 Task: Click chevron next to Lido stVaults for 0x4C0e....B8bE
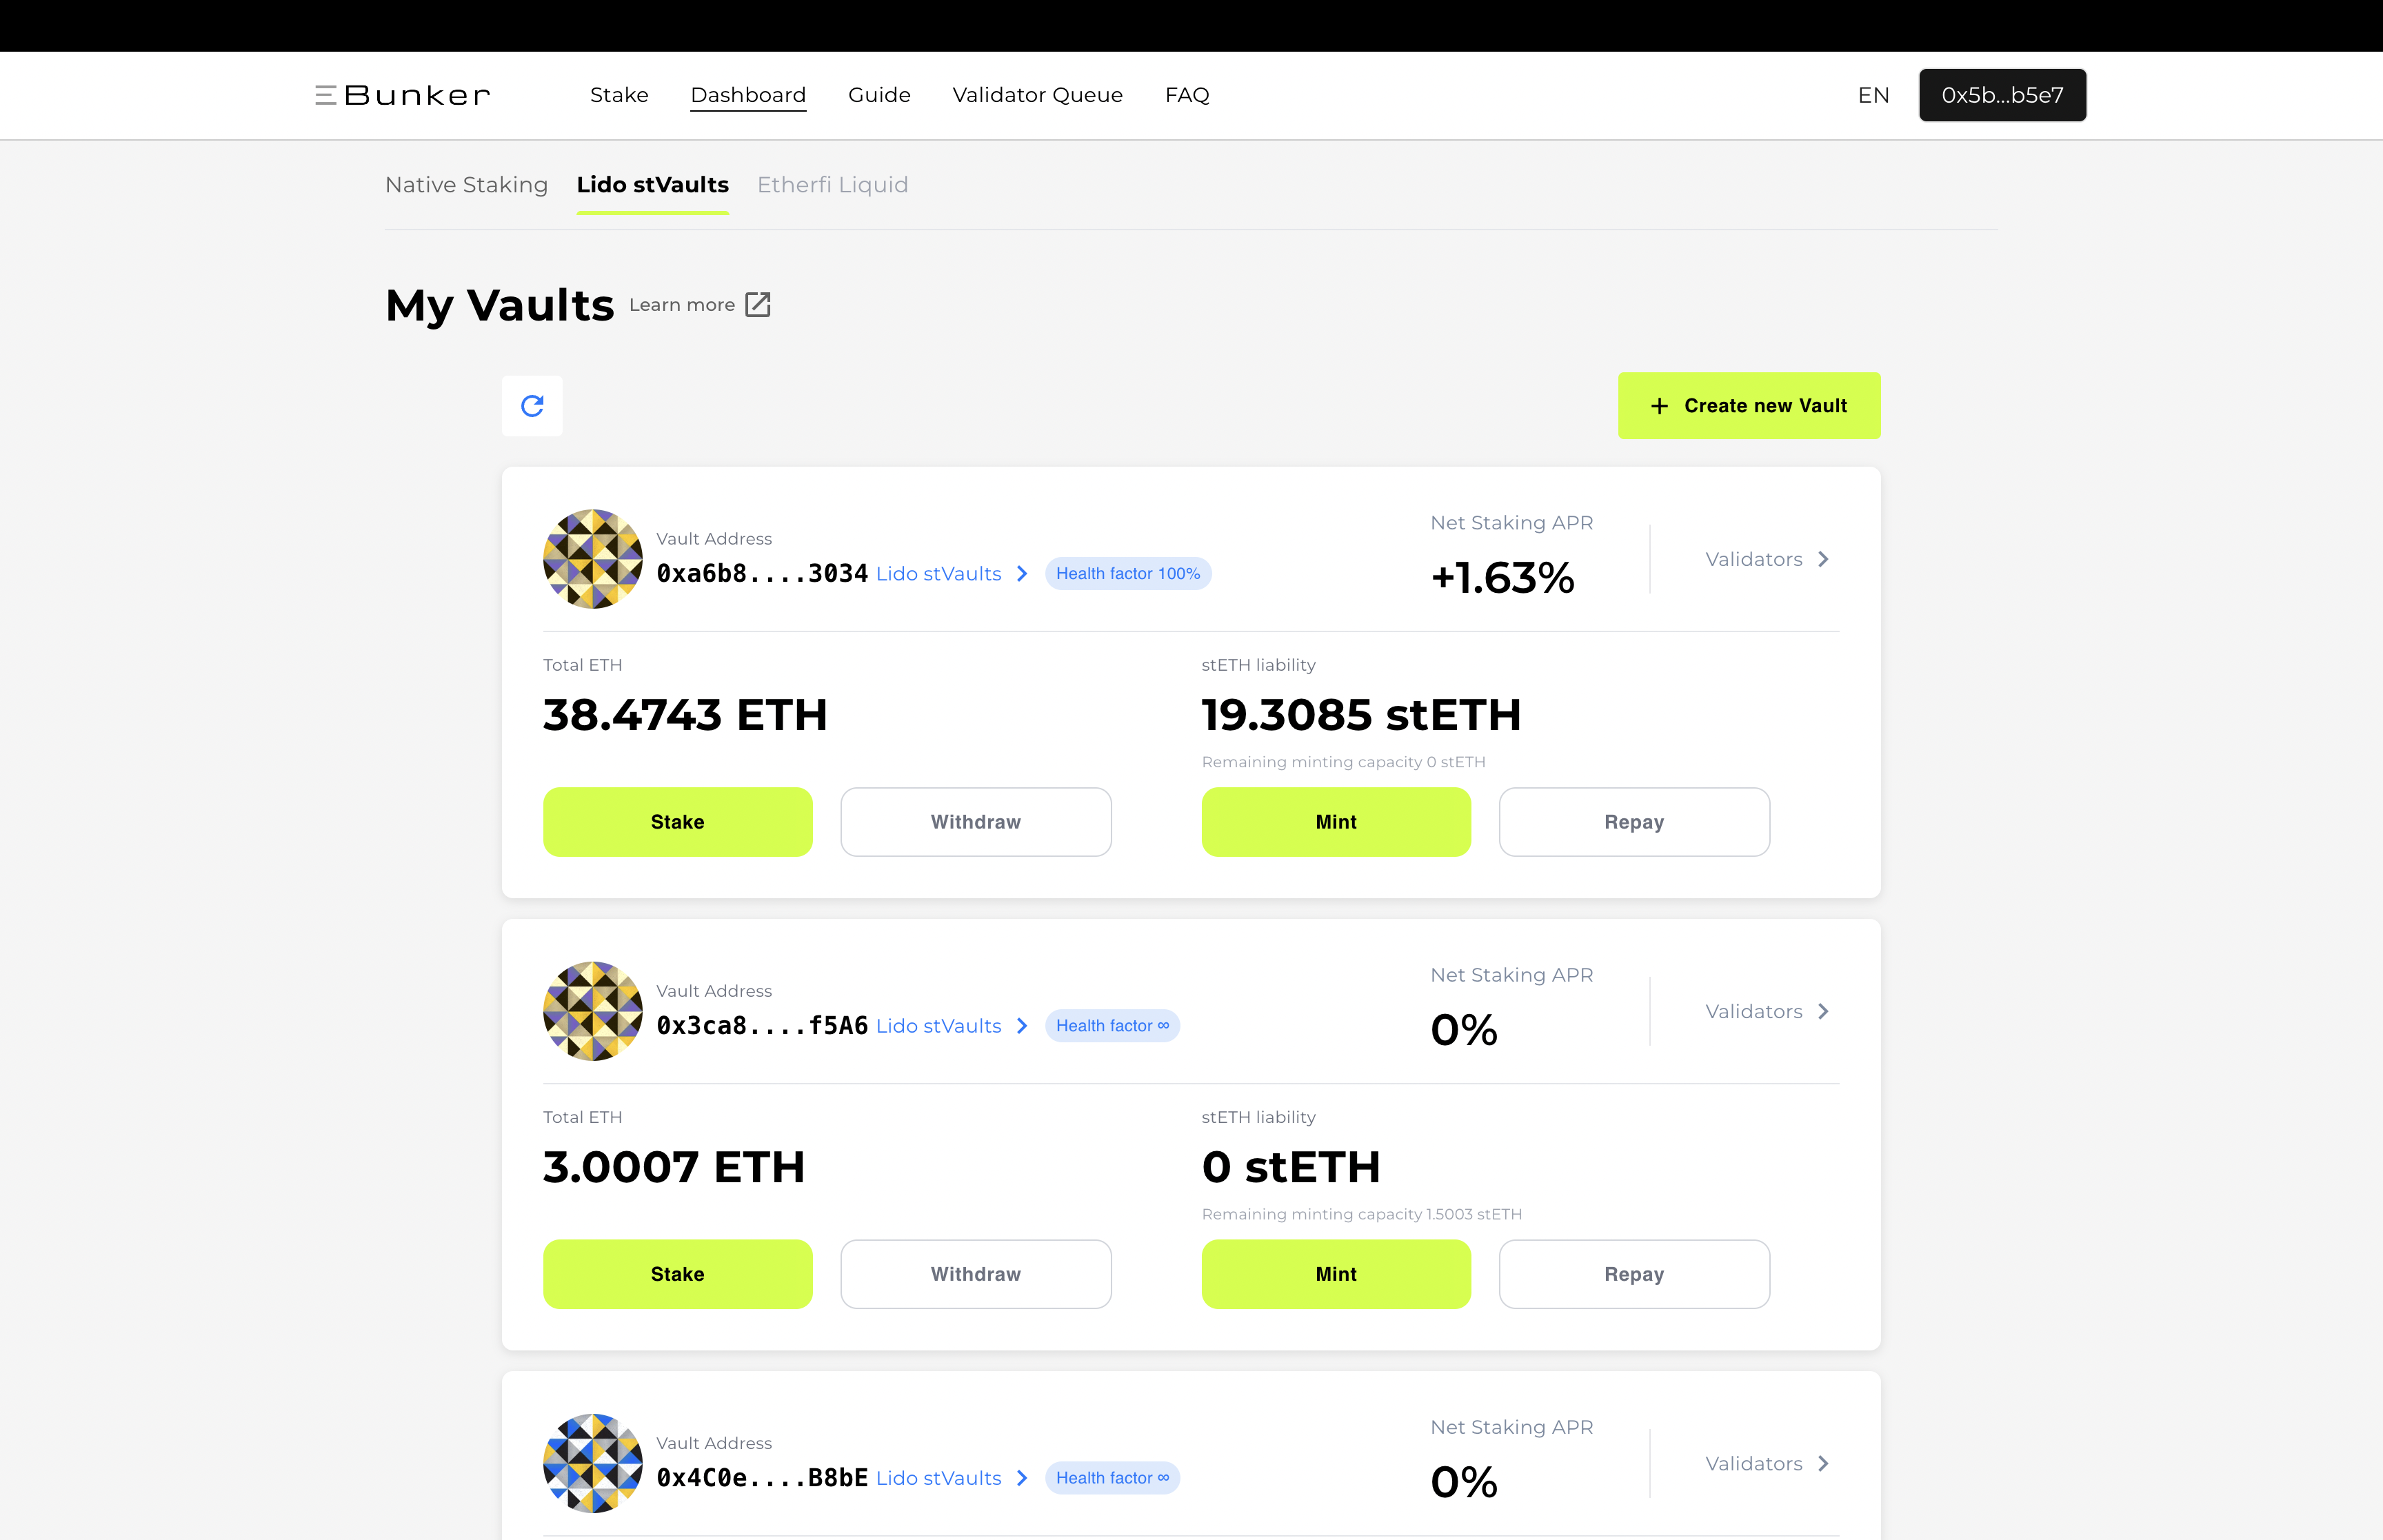1022,1477
